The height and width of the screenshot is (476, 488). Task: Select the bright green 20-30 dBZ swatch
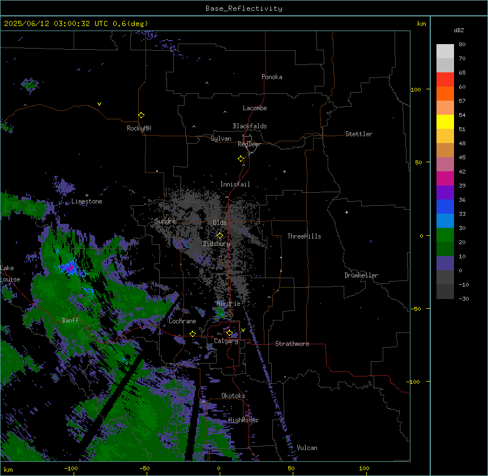coord(445,235)
